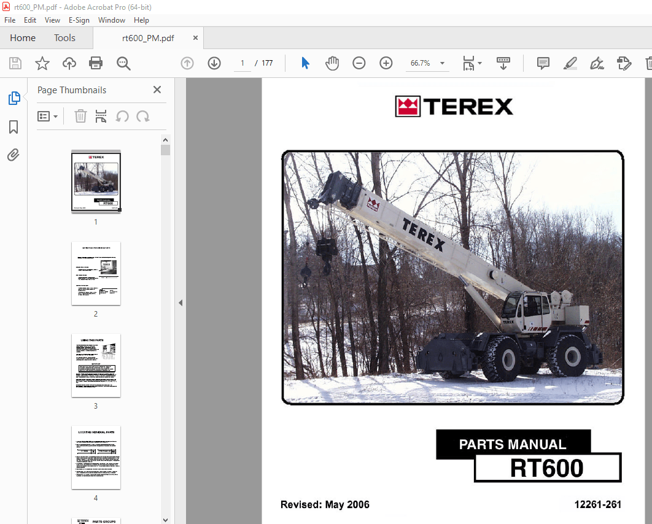Open the Add Comment sticky note tool
Screen dimensions: 652x524
pos(543,63)
